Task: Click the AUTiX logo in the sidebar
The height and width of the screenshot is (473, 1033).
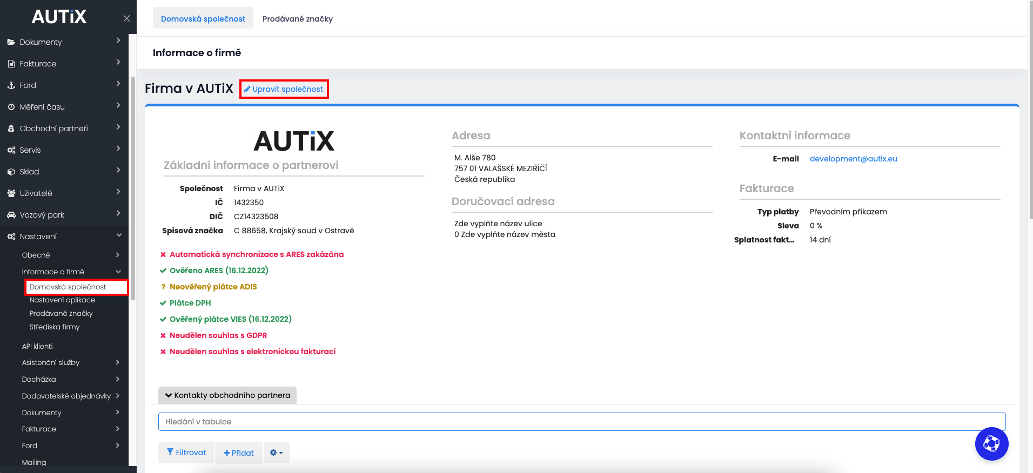Action: tap(59, 17)
